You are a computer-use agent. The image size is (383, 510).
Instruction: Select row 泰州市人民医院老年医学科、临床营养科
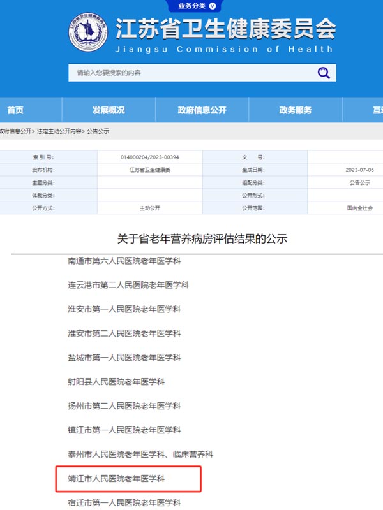pyautogui.click(x=140, y=454)
